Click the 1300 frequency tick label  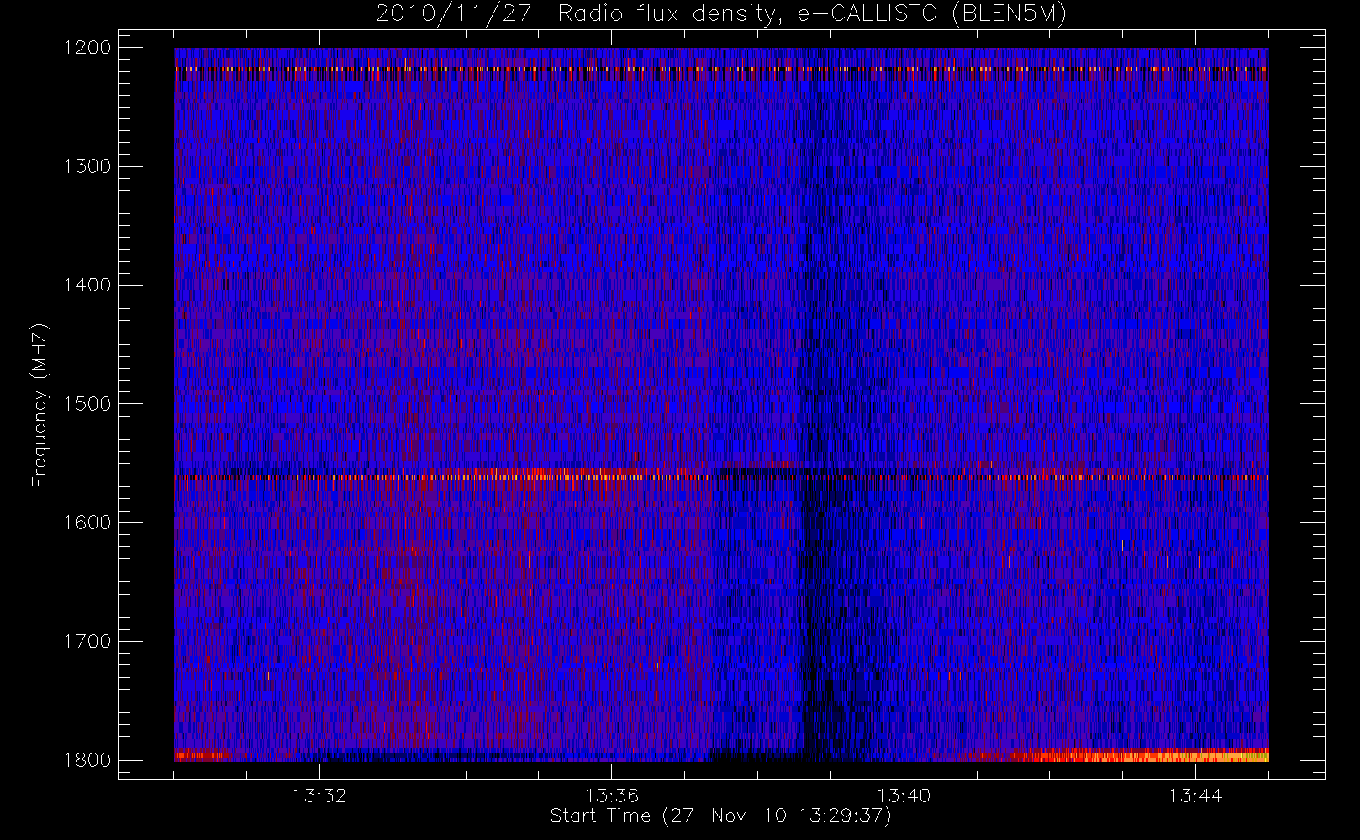pyautogui.click(x=87, y=166)
